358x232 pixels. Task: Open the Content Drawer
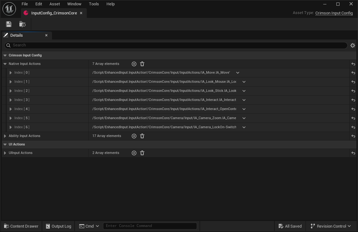click(21, 226)
